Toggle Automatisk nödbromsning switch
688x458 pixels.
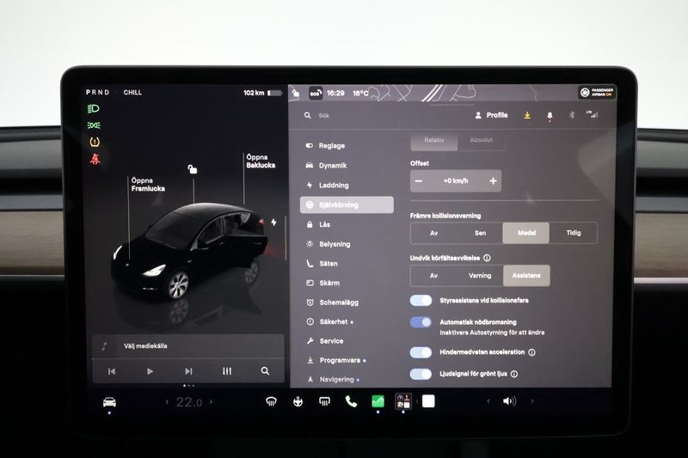click(421, 322)
